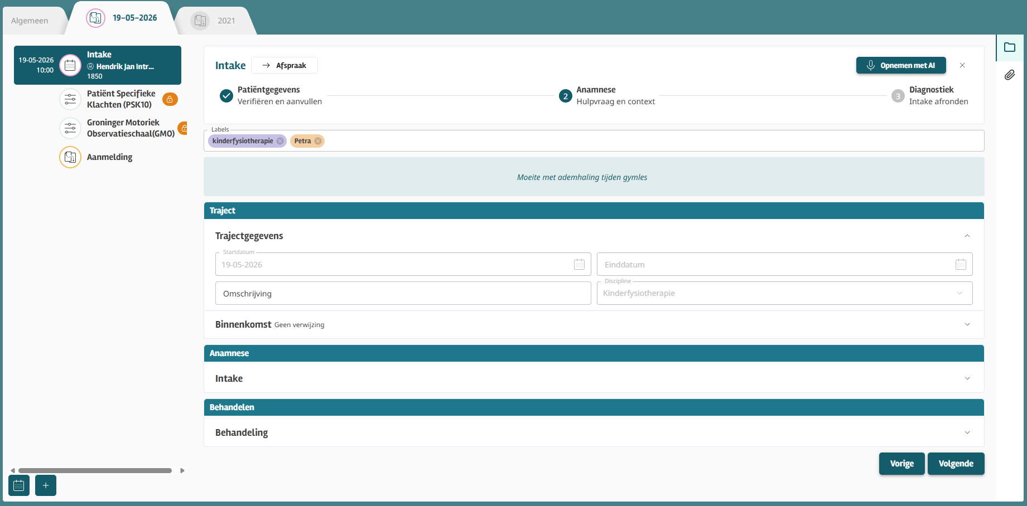Open the Startdatum calendar picker icon
This screenshot has width=1027, height=506.
pyautogui.click(x=579, y=264)
